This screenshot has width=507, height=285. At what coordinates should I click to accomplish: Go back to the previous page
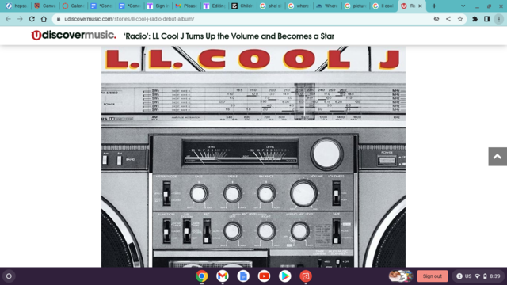(8, 19)
